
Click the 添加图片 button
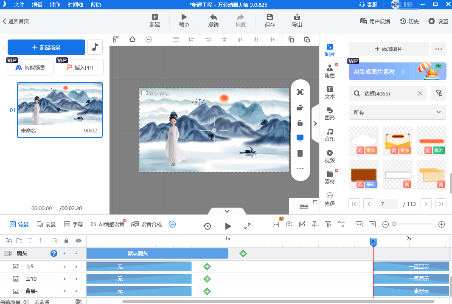click(x=389, y=49)
